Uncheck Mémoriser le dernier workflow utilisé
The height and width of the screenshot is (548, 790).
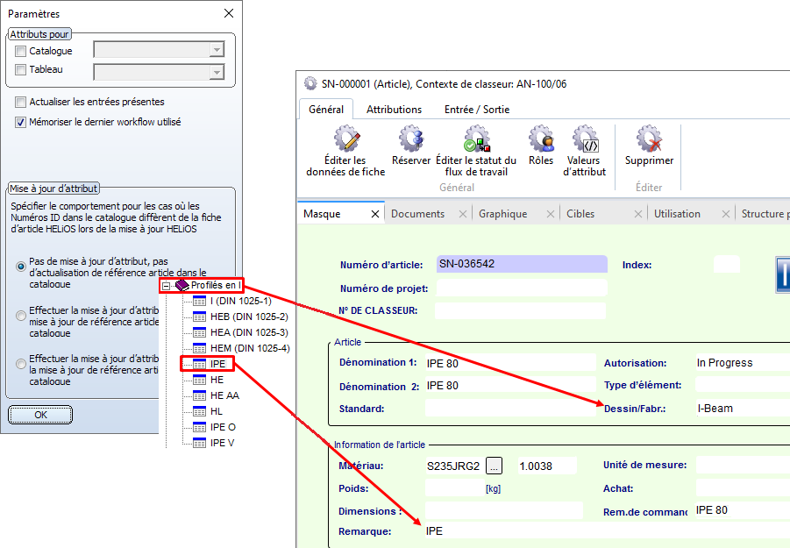tap(21, 123)
